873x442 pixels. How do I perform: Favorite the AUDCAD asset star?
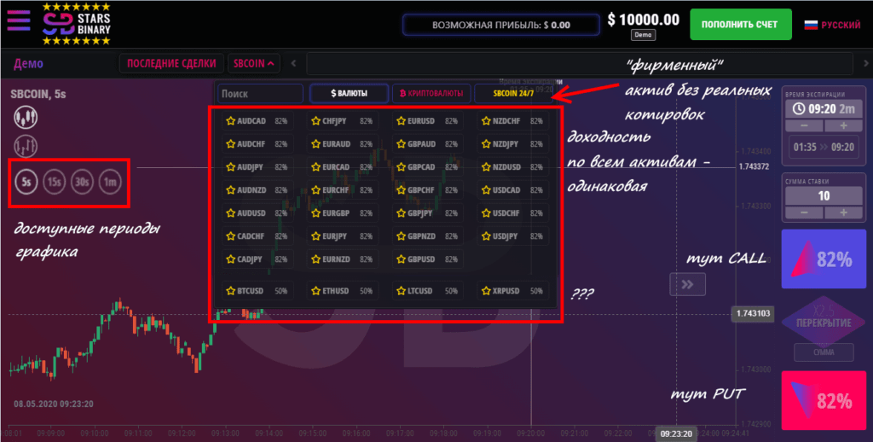pos(231,121)
